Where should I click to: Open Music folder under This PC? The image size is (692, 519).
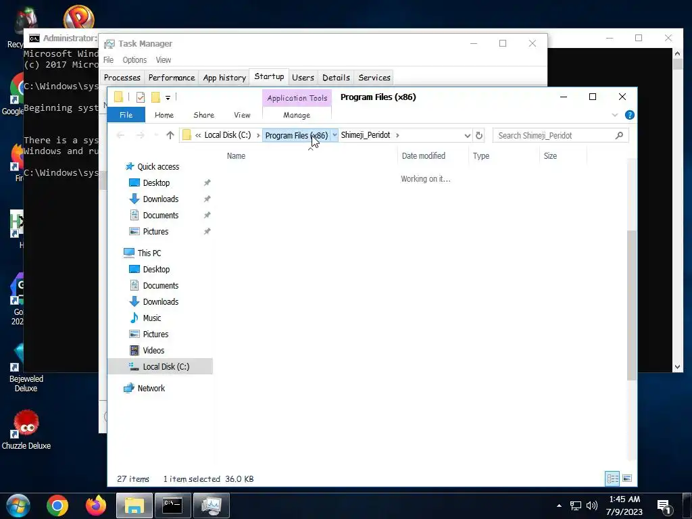(x=152, y=318)
